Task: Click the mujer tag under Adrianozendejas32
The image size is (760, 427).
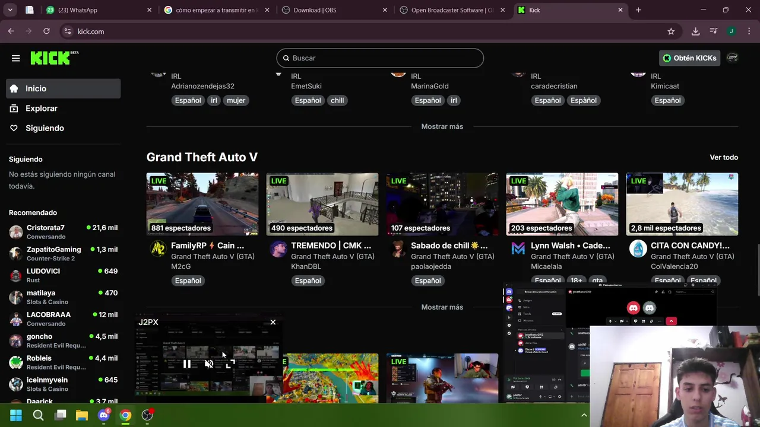Action: (236, 100)
